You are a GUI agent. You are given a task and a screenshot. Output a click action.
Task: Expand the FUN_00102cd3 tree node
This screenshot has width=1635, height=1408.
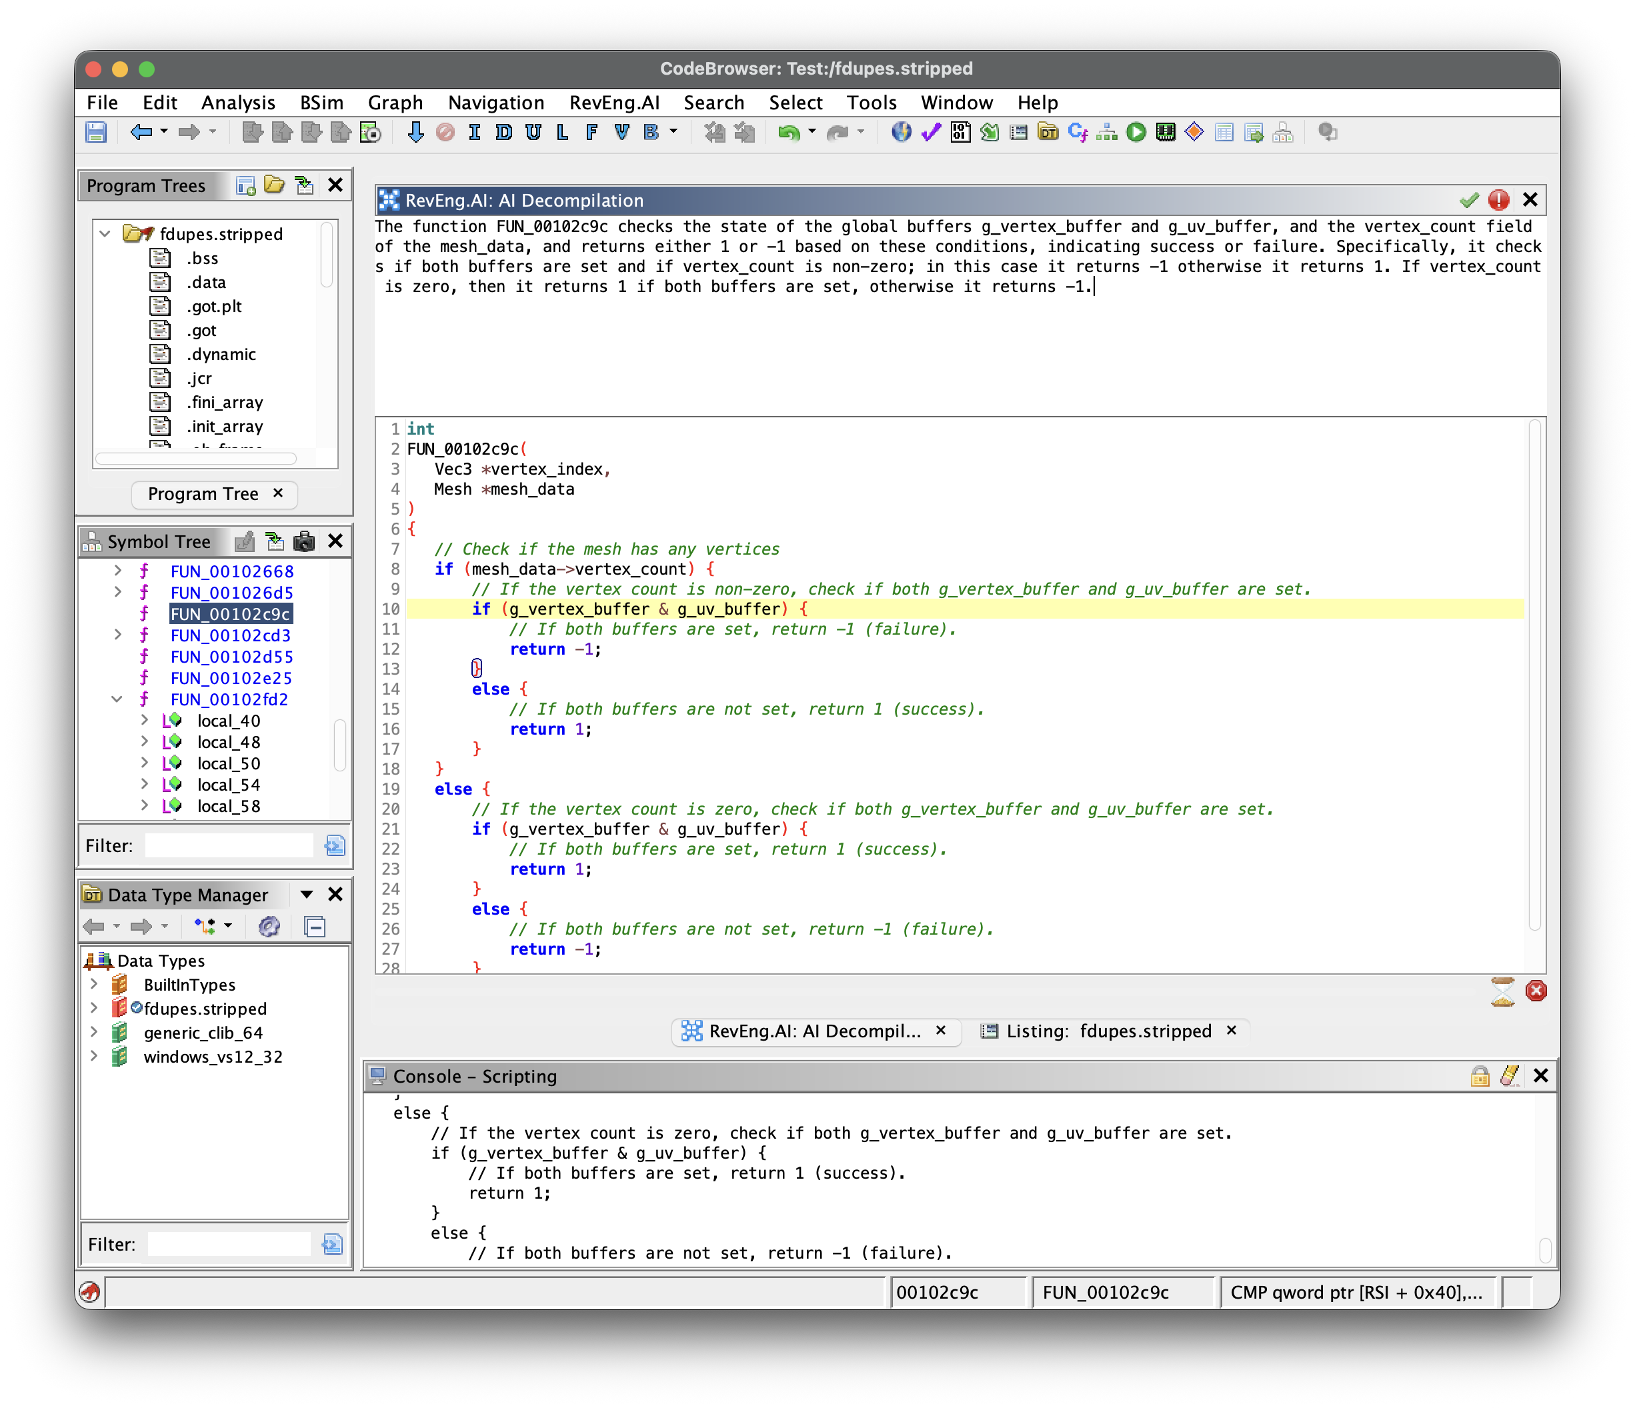pos(117,635)
